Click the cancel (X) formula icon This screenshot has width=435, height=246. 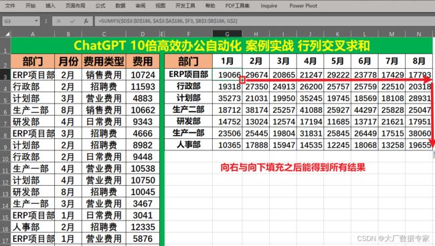coord(58,21)
